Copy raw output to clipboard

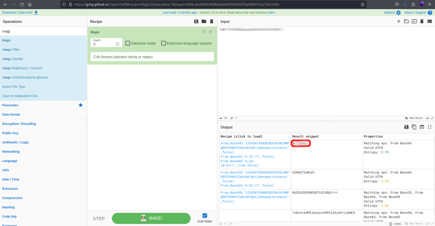coord(414,127)
